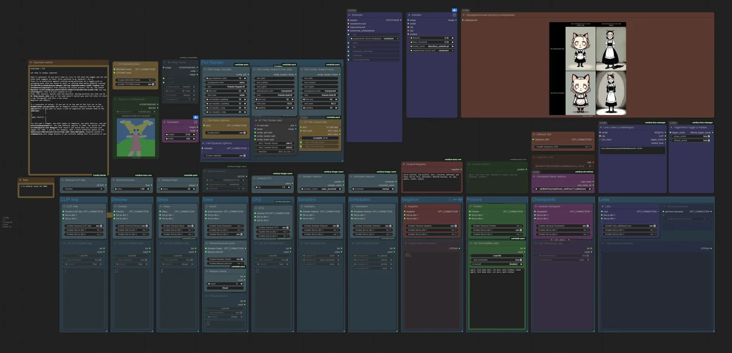
Task: Collapse the Important readme node via its title dot
Action: (31, 62)
